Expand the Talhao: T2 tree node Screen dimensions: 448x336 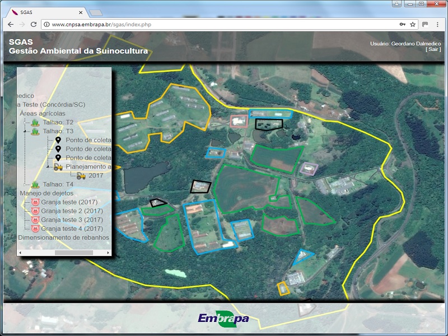click(26, 123)
